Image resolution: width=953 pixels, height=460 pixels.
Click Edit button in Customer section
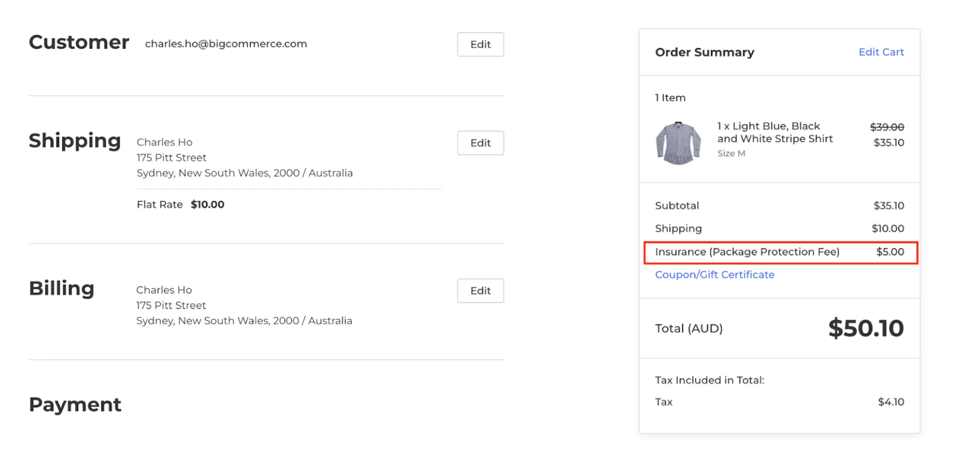(480, 44)
